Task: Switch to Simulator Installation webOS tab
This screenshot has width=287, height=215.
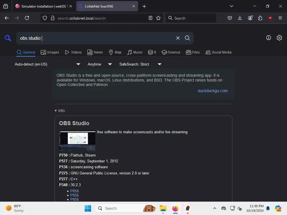Action: click(43, 6)
